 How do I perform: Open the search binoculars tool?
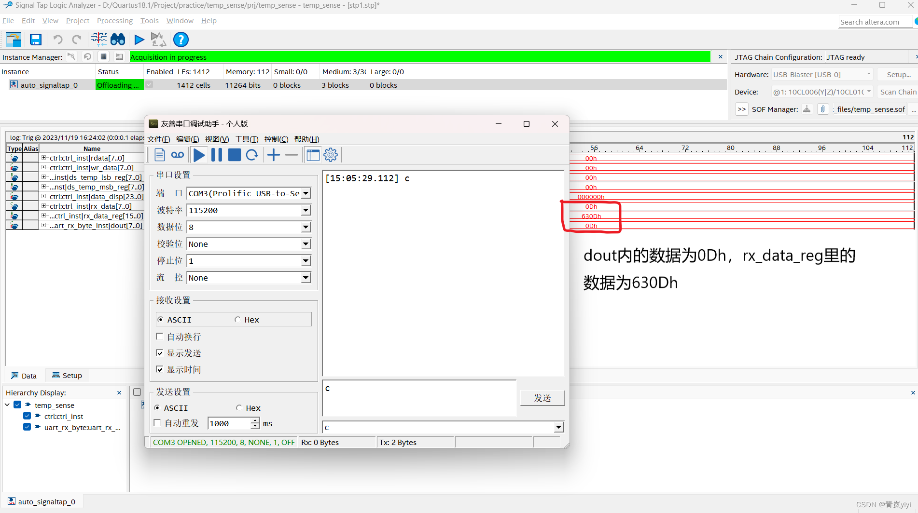(118, 40)
